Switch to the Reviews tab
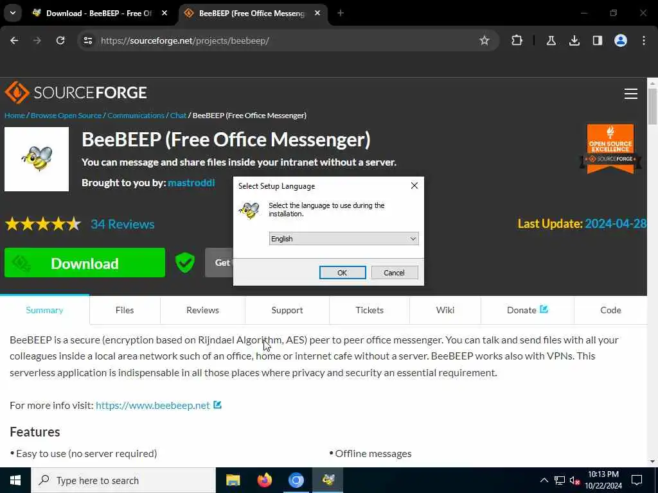The width and height of the screenshot is (658, 493). (202, 310)
